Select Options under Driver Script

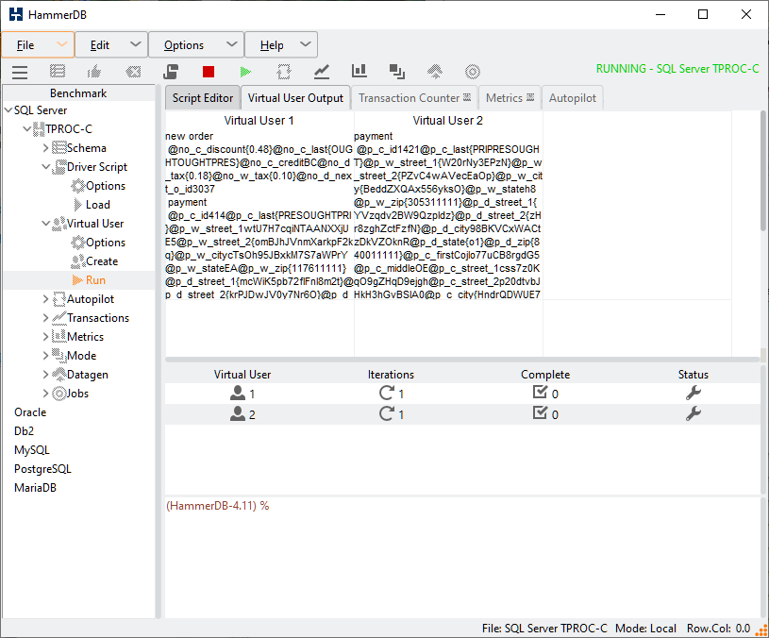click(x=106, y=186)
